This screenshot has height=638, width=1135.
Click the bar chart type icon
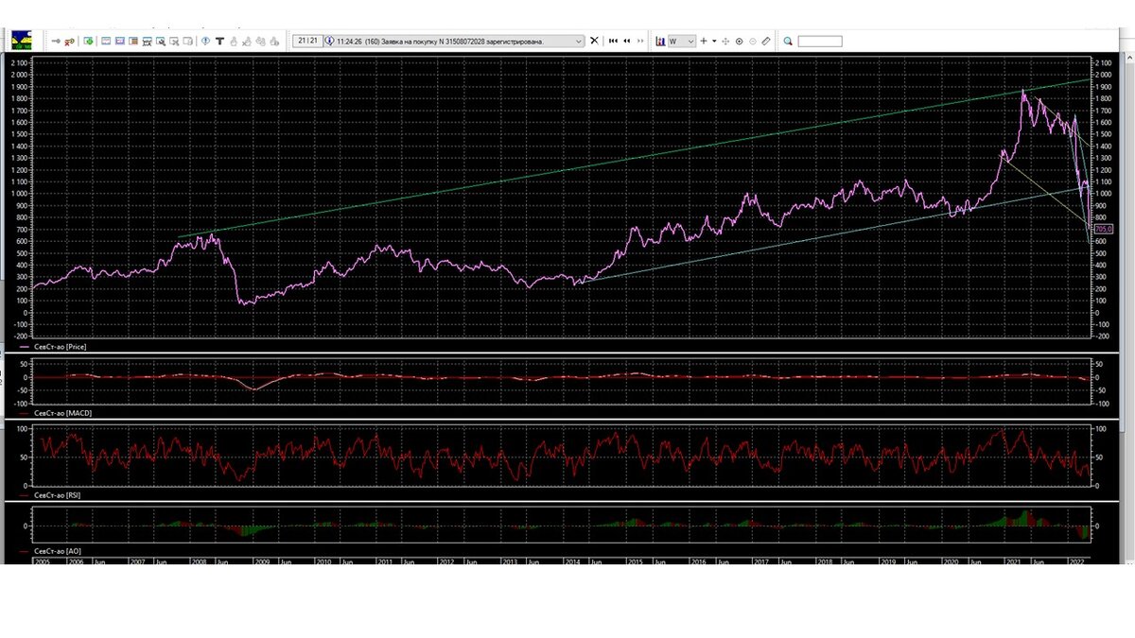pyautogui.click(x=660, y=41)
